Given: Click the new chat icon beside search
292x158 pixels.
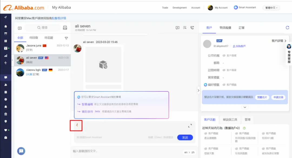Looking at the screenshot, I should (20, 28).
